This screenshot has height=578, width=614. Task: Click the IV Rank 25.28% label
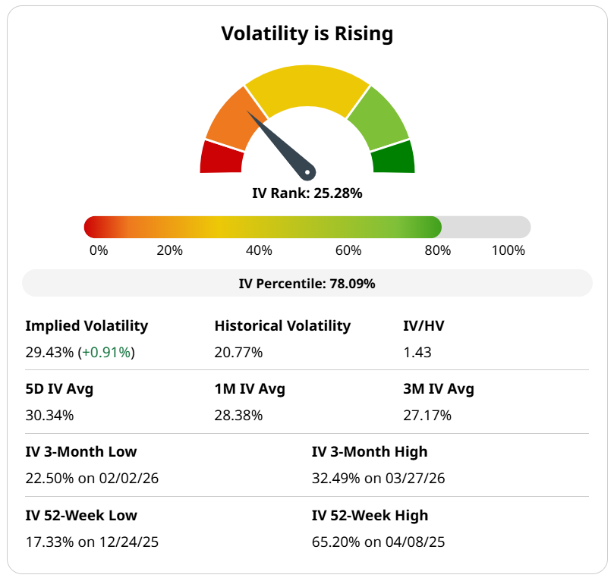(x=307, y=193)
